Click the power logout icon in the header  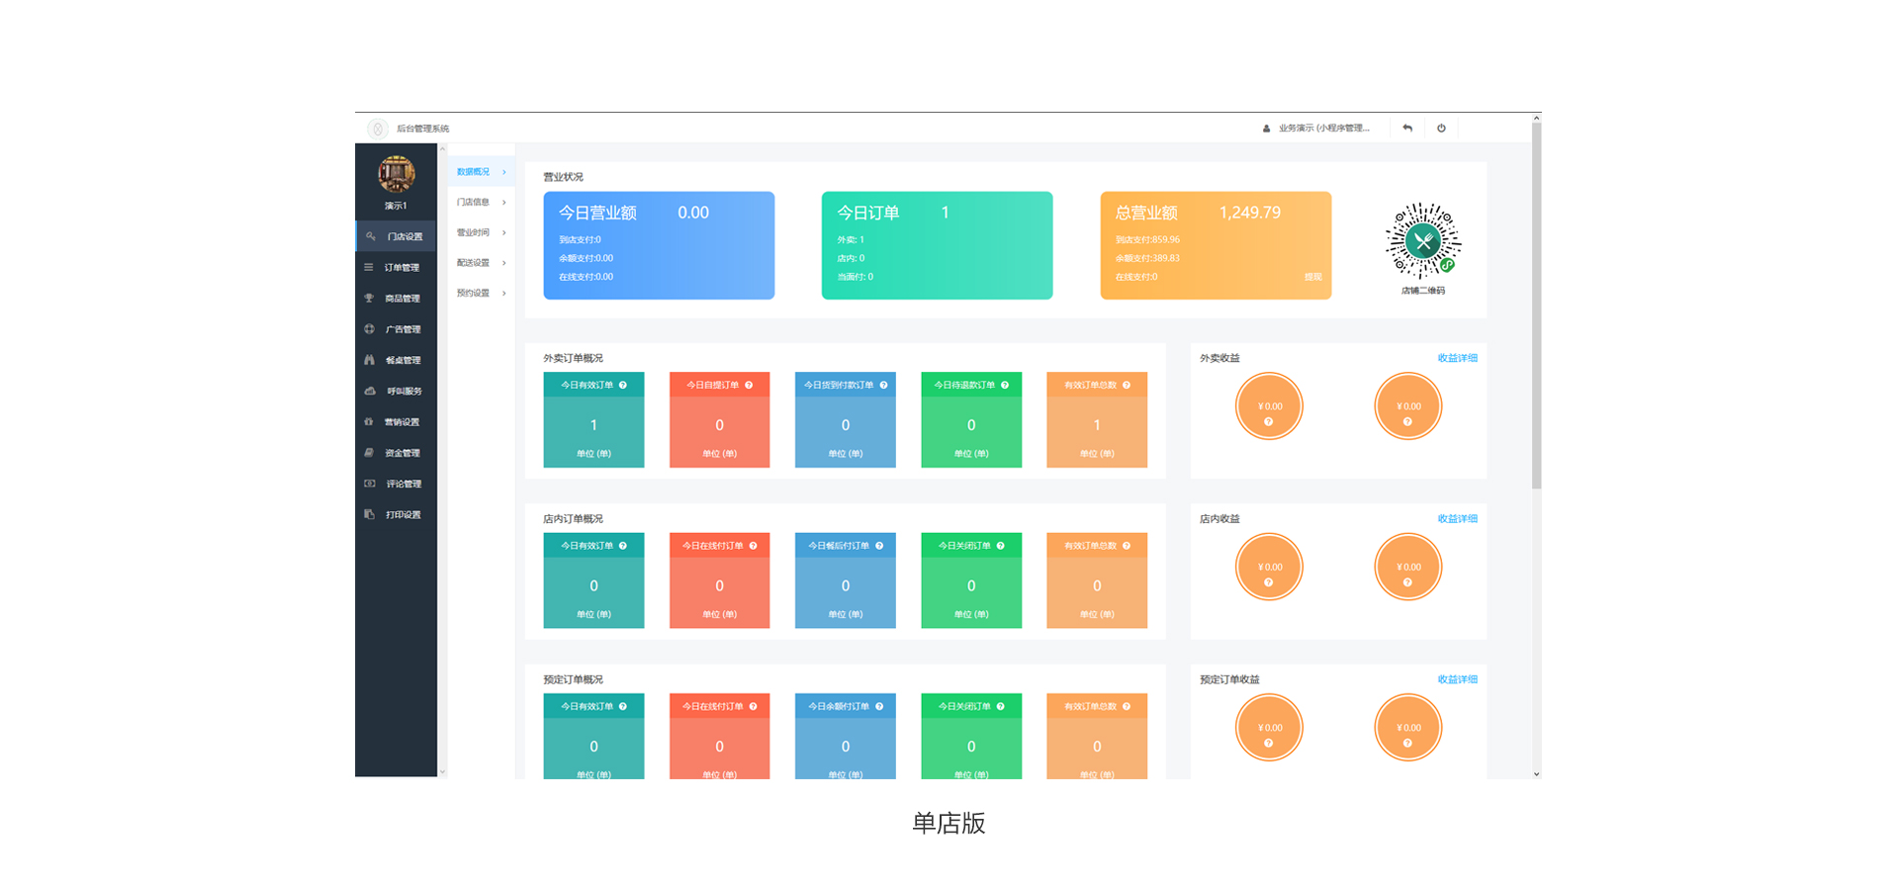1441,128
